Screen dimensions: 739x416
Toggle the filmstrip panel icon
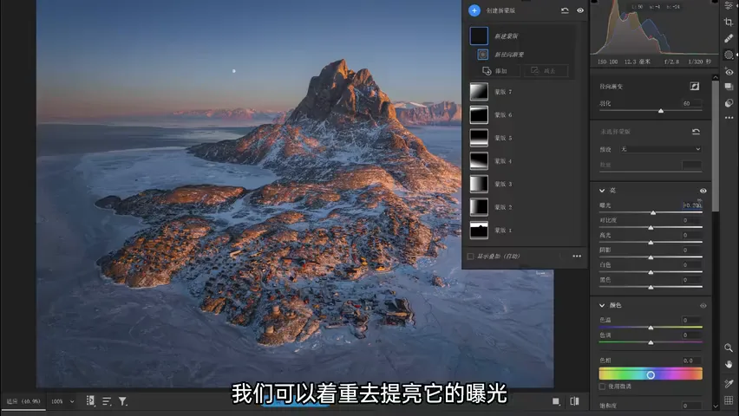click(x=90, y=401)
